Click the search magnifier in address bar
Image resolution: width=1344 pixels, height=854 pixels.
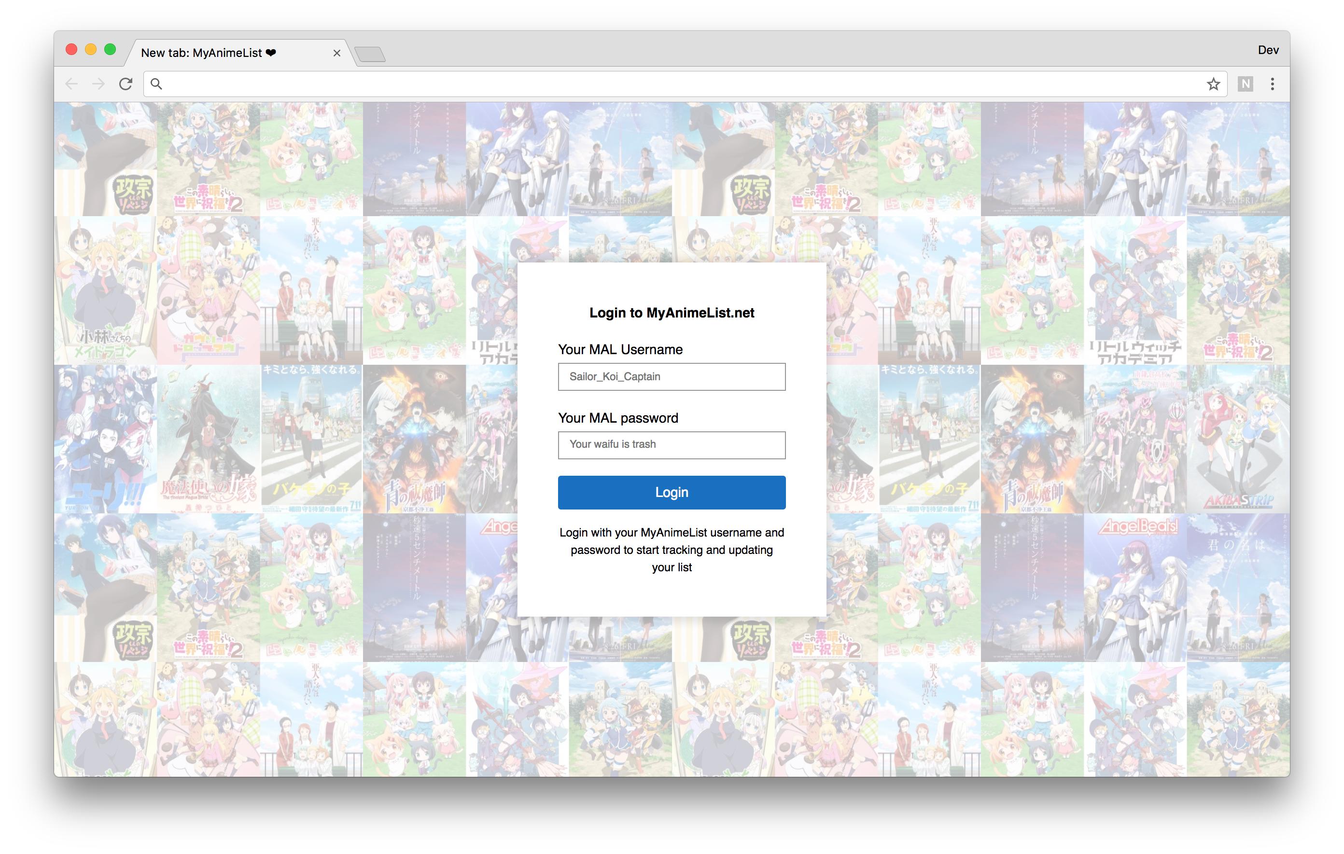tap(157, 84)
